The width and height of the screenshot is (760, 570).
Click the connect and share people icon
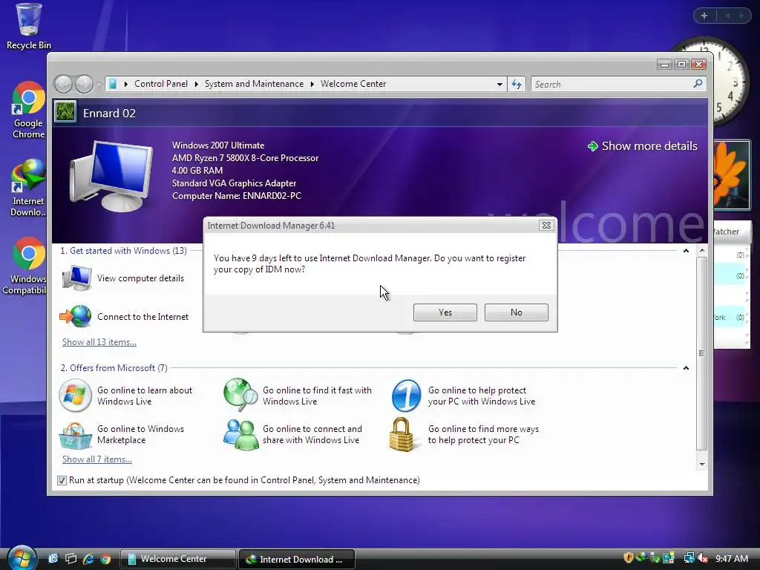[x=240, y=435]
